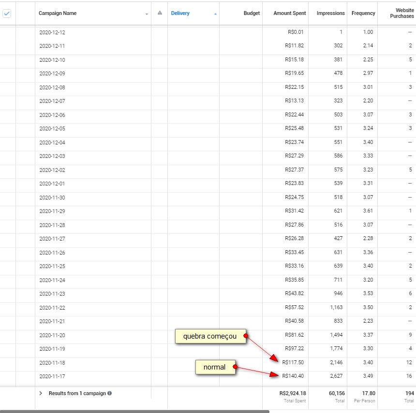This screenshot has width=416, height=413.
Task: Click the 60,156 total impressions value
Action: pos(337,393)
